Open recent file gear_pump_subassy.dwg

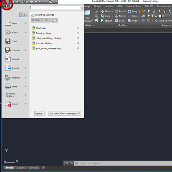click(x=47, y=48)
